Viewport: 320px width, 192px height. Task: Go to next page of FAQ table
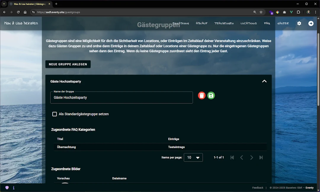[251, 158]
